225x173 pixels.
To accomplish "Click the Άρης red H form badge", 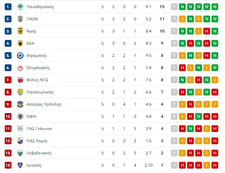I will click(x=207, y=31).
